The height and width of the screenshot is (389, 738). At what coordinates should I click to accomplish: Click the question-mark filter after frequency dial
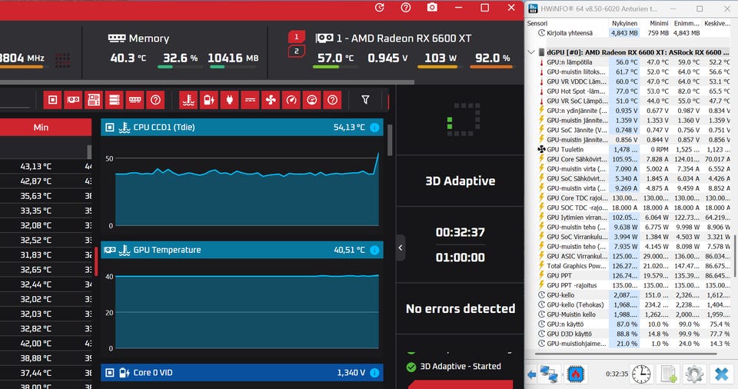(x=333, y=100)
